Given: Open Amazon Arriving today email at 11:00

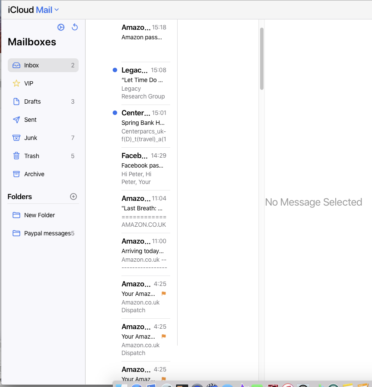Looking at the screenshot, I should click(144, 254).
